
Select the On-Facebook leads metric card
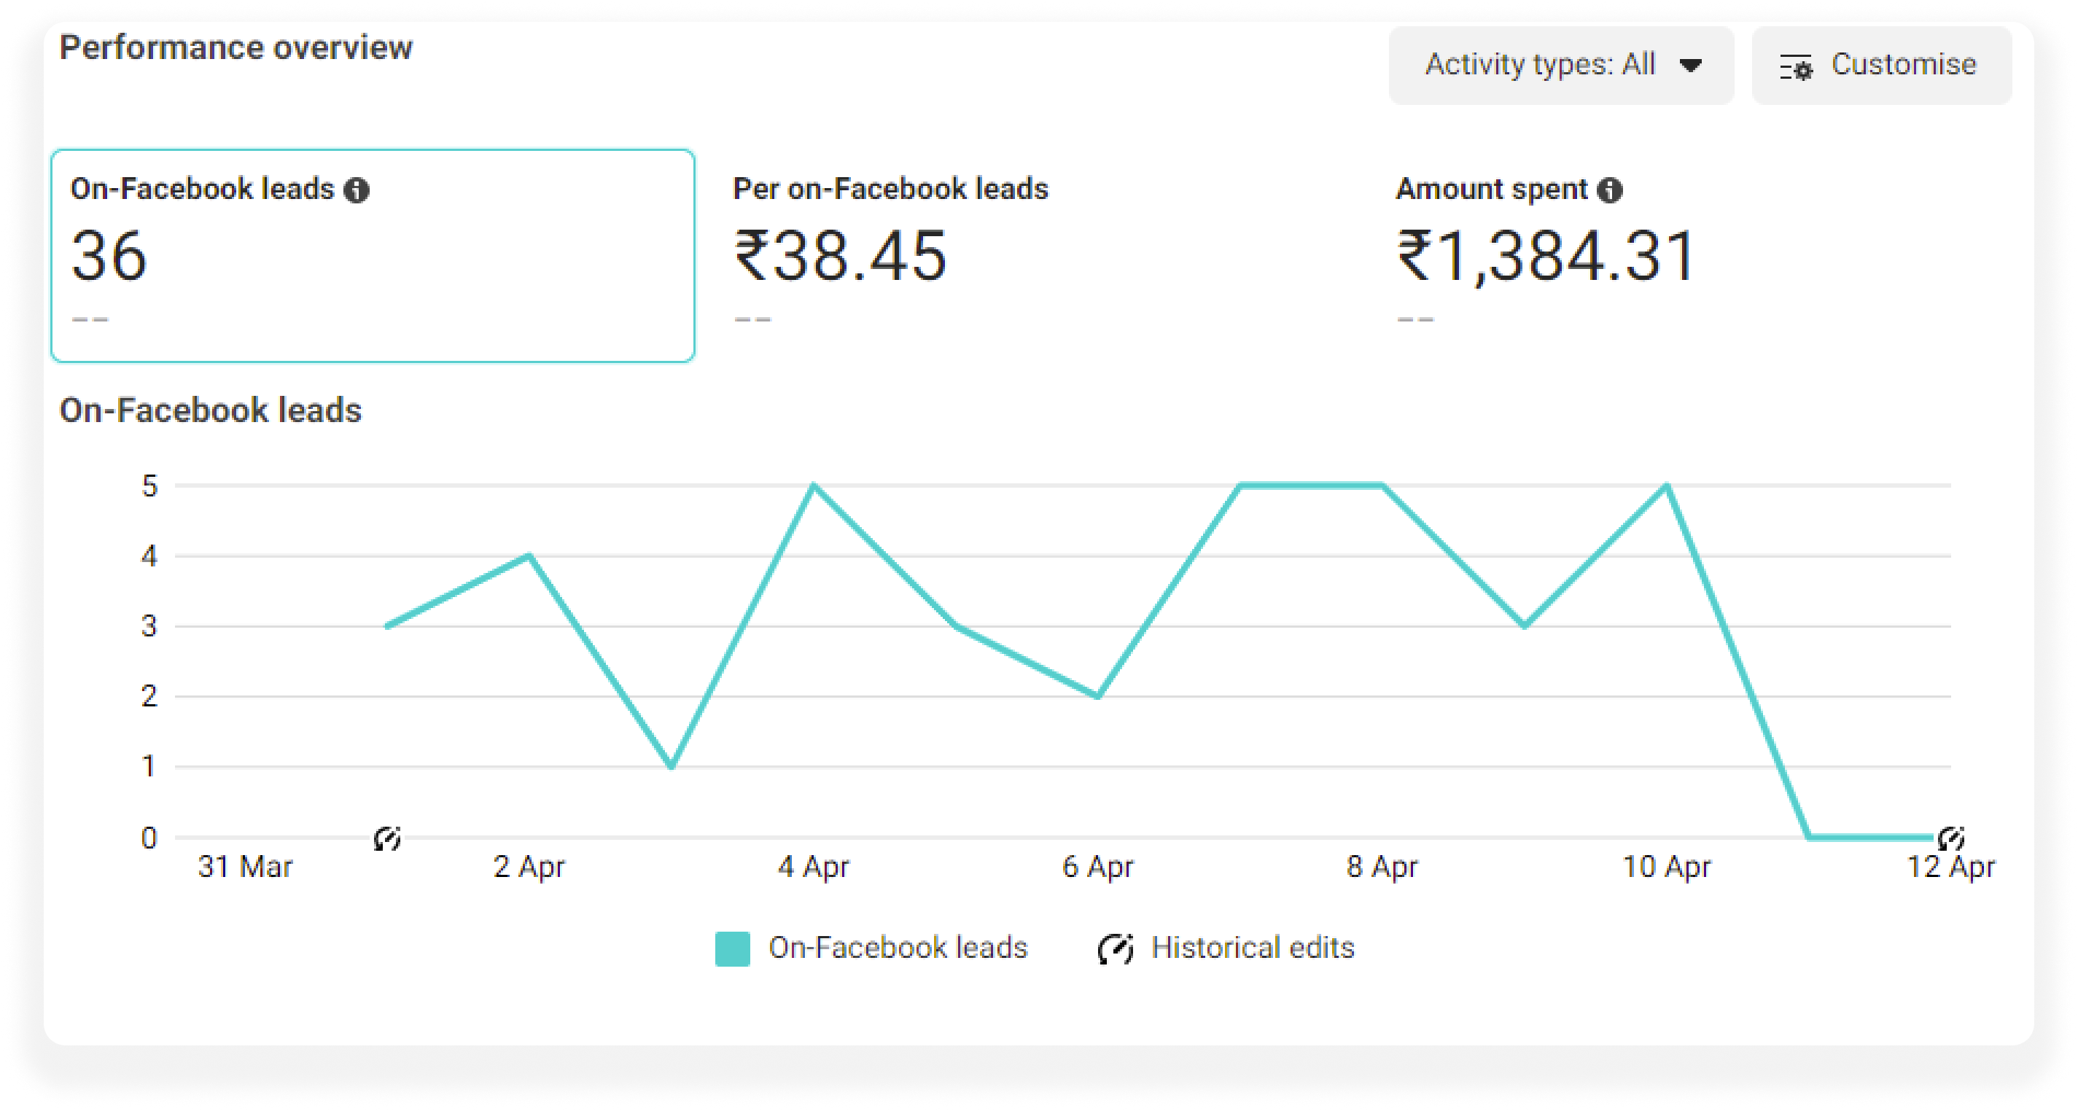click(x=373, y=255)
